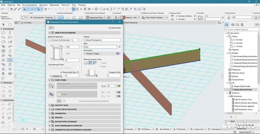260x134 pixels.
Task: Click the Pick Up Parameters eyedropper
Action: tap(16, 9)
